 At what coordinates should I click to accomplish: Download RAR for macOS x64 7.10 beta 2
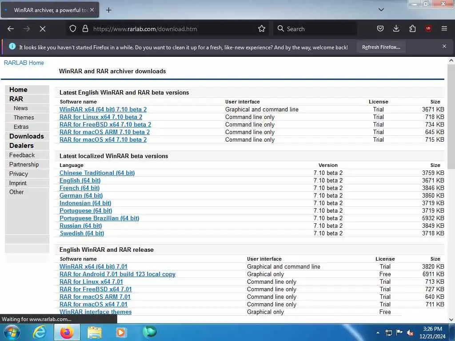coord(103,139)
